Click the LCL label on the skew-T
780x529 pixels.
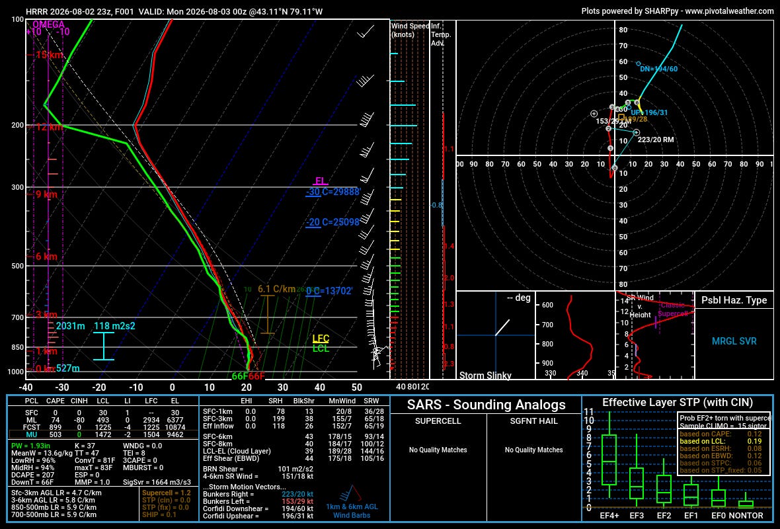[x=321, y=348]
